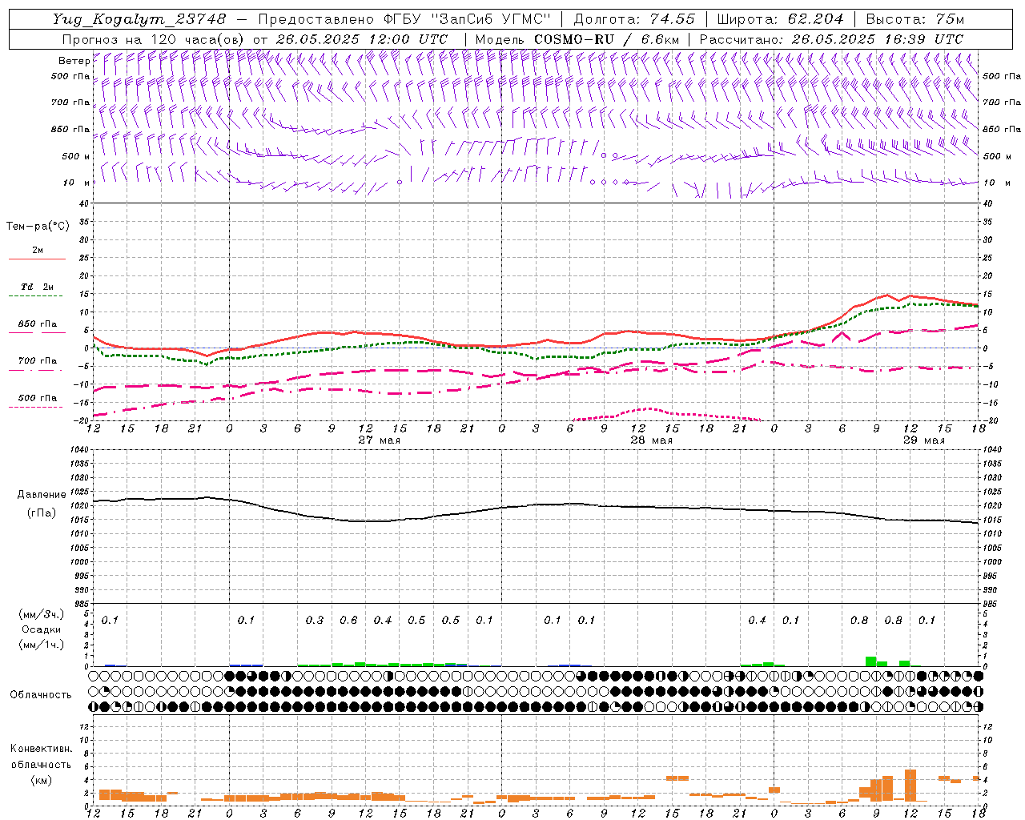Click the 'Широта: 62.204' header field
This screenshot has height=820, width=1025.
pos(780,19)
